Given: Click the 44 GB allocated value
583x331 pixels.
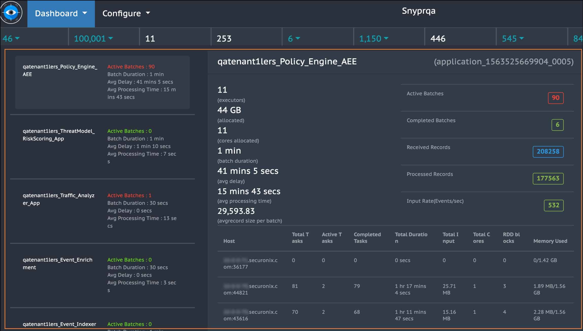Looking at the screenshot, I should tap(229, 110).
